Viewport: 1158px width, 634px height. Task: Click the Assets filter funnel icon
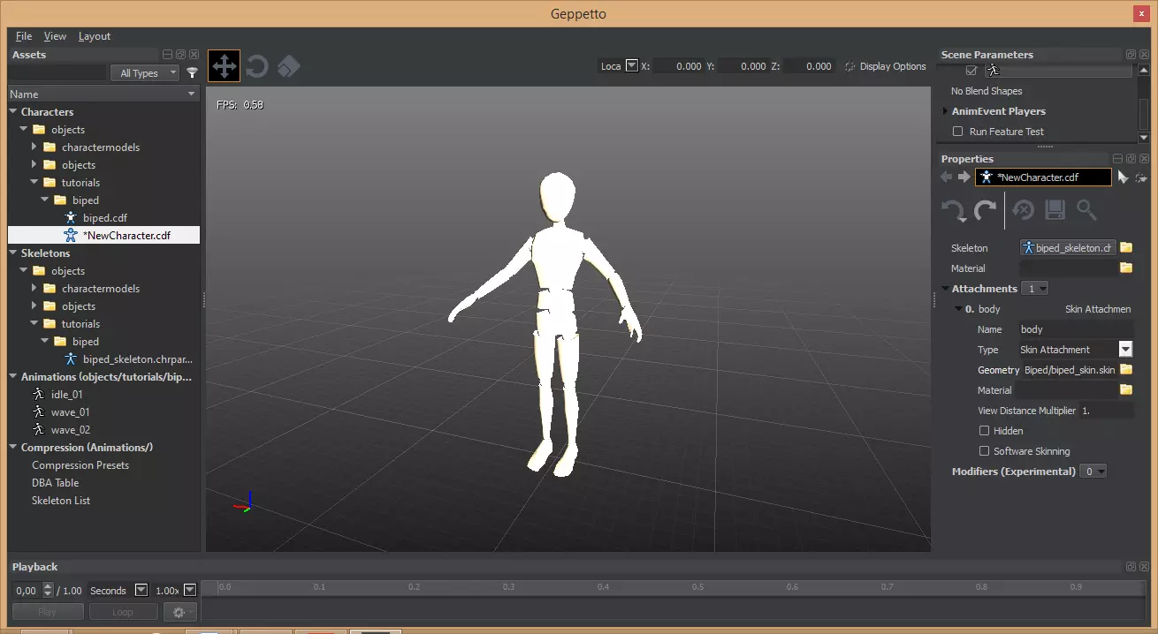tap(192, 73)
